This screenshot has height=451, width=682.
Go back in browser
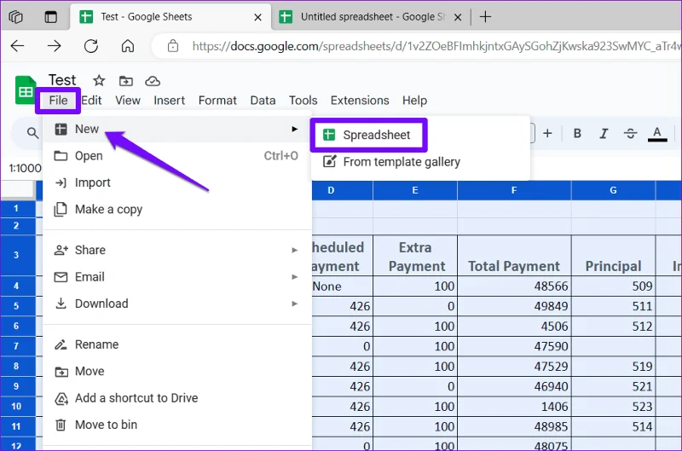[17, 46]
